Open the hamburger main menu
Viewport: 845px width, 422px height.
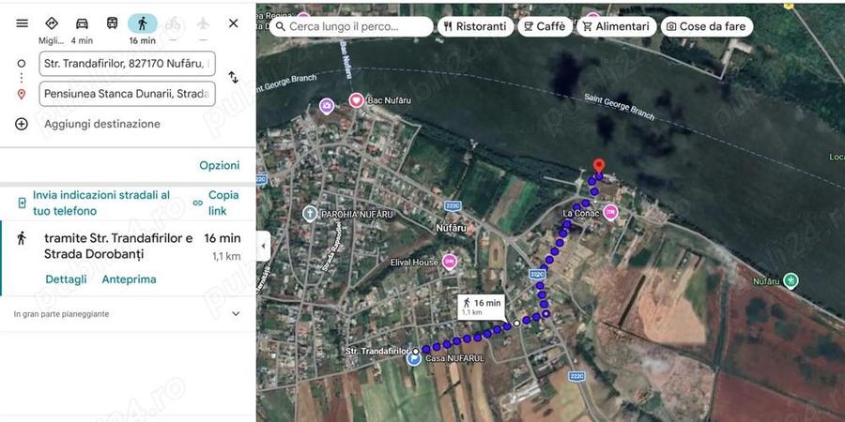pyautogui.click(x=23, y=23)
